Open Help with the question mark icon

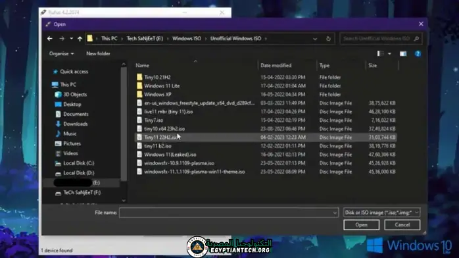(x=418, y=53)
